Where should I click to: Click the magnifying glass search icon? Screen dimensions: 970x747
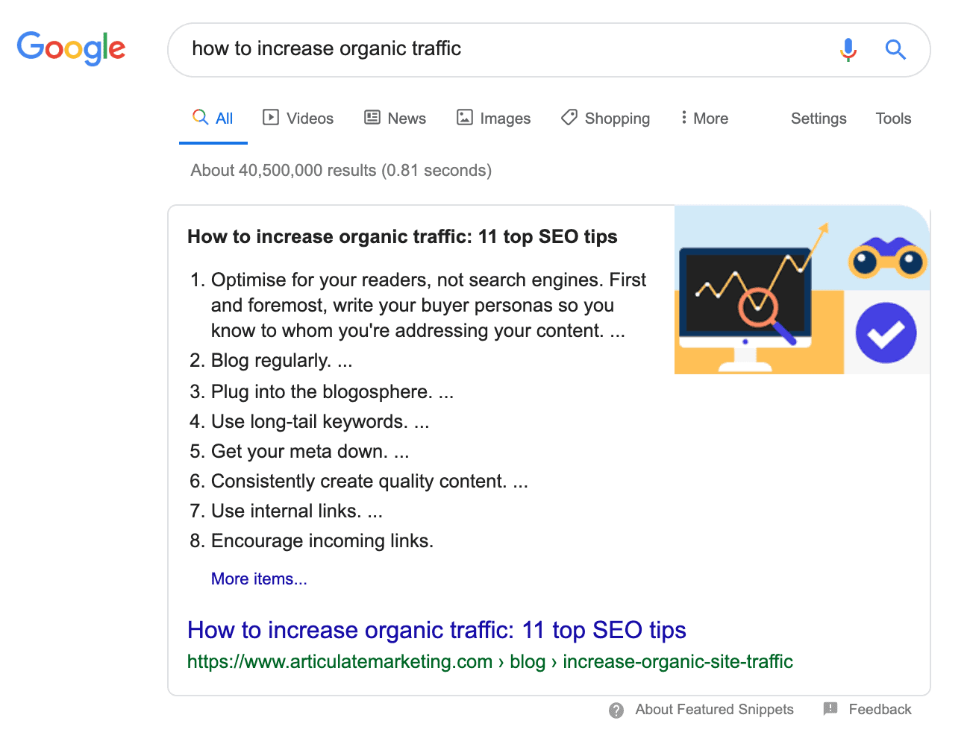coord(895,50)
